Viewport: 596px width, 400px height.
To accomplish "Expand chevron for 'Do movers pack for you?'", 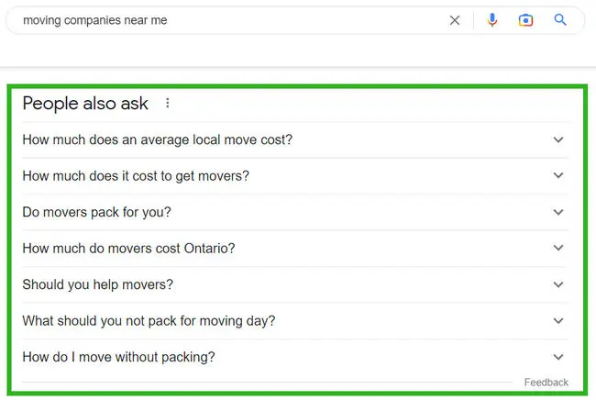I will coord(558,212).
